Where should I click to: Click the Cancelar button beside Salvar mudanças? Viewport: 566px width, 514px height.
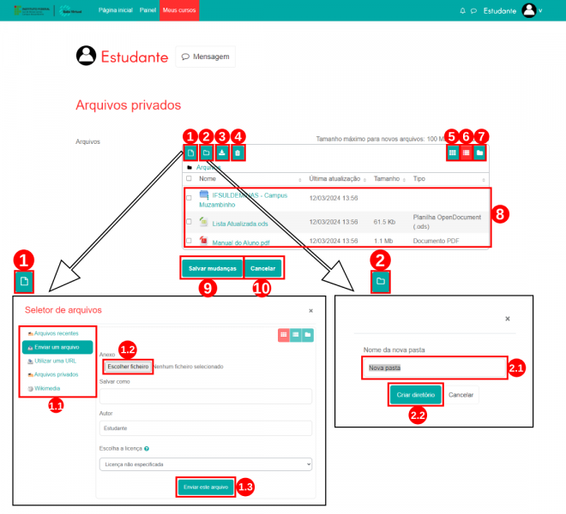tap(262, 268)
